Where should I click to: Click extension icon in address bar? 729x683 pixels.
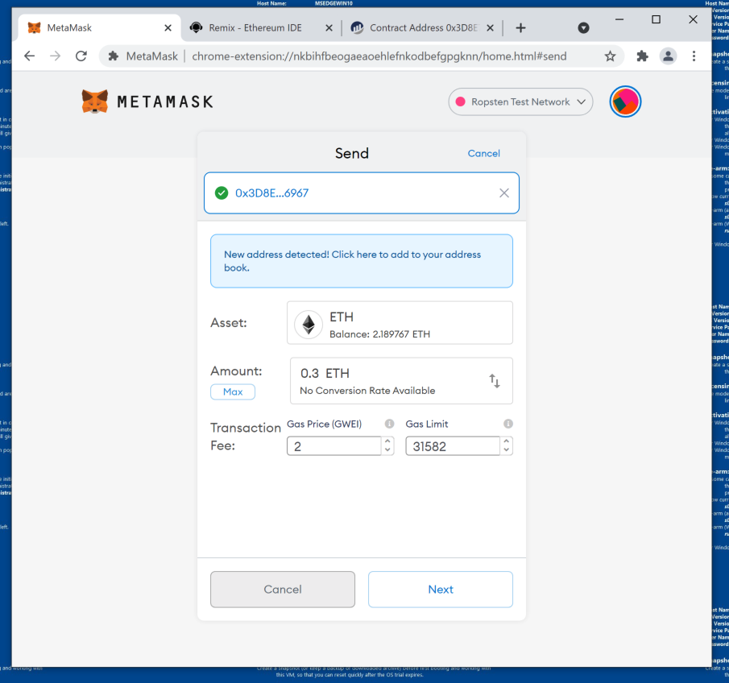(x=113, y=56)
